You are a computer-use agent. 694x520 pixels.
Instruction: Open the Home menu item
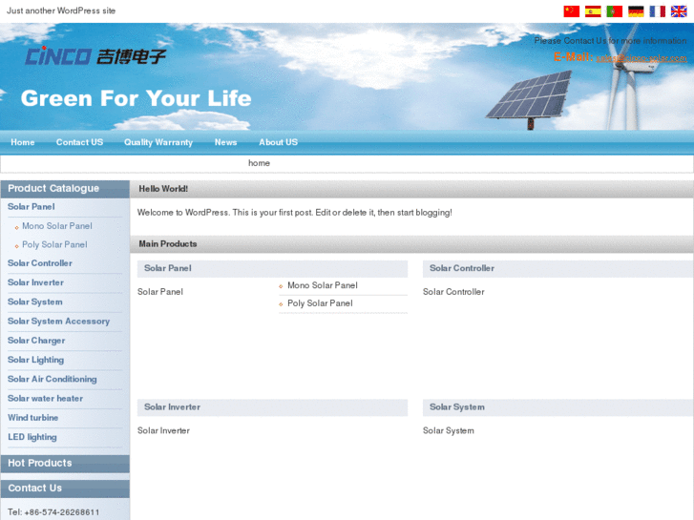click(x=23, y=142)
